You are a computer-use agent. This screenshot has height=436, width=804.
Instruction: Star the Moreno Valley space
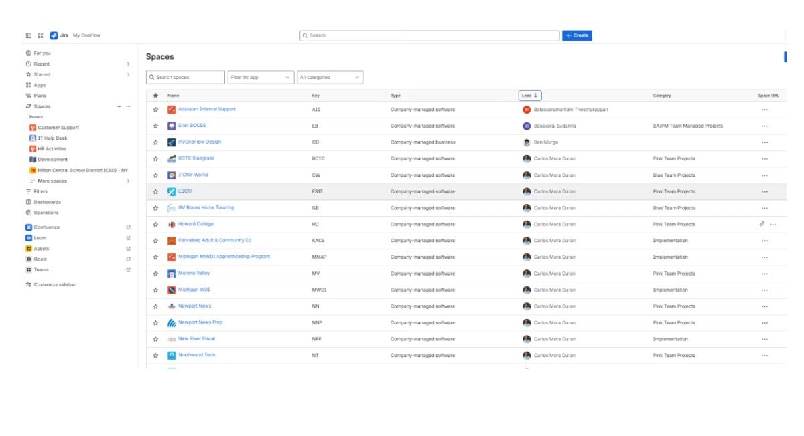[155, 274]
